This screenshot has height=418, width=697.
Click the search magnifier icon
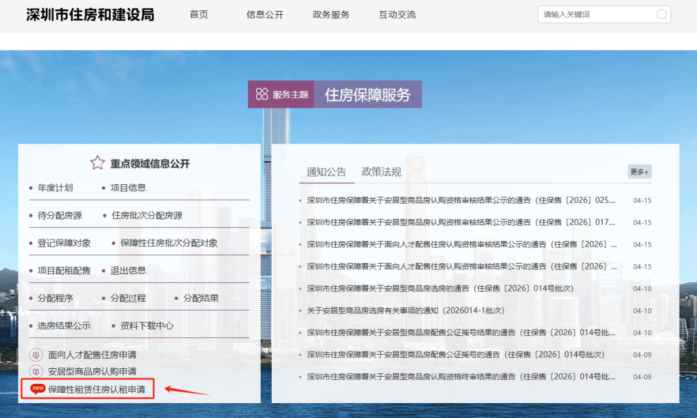point(661,14)
